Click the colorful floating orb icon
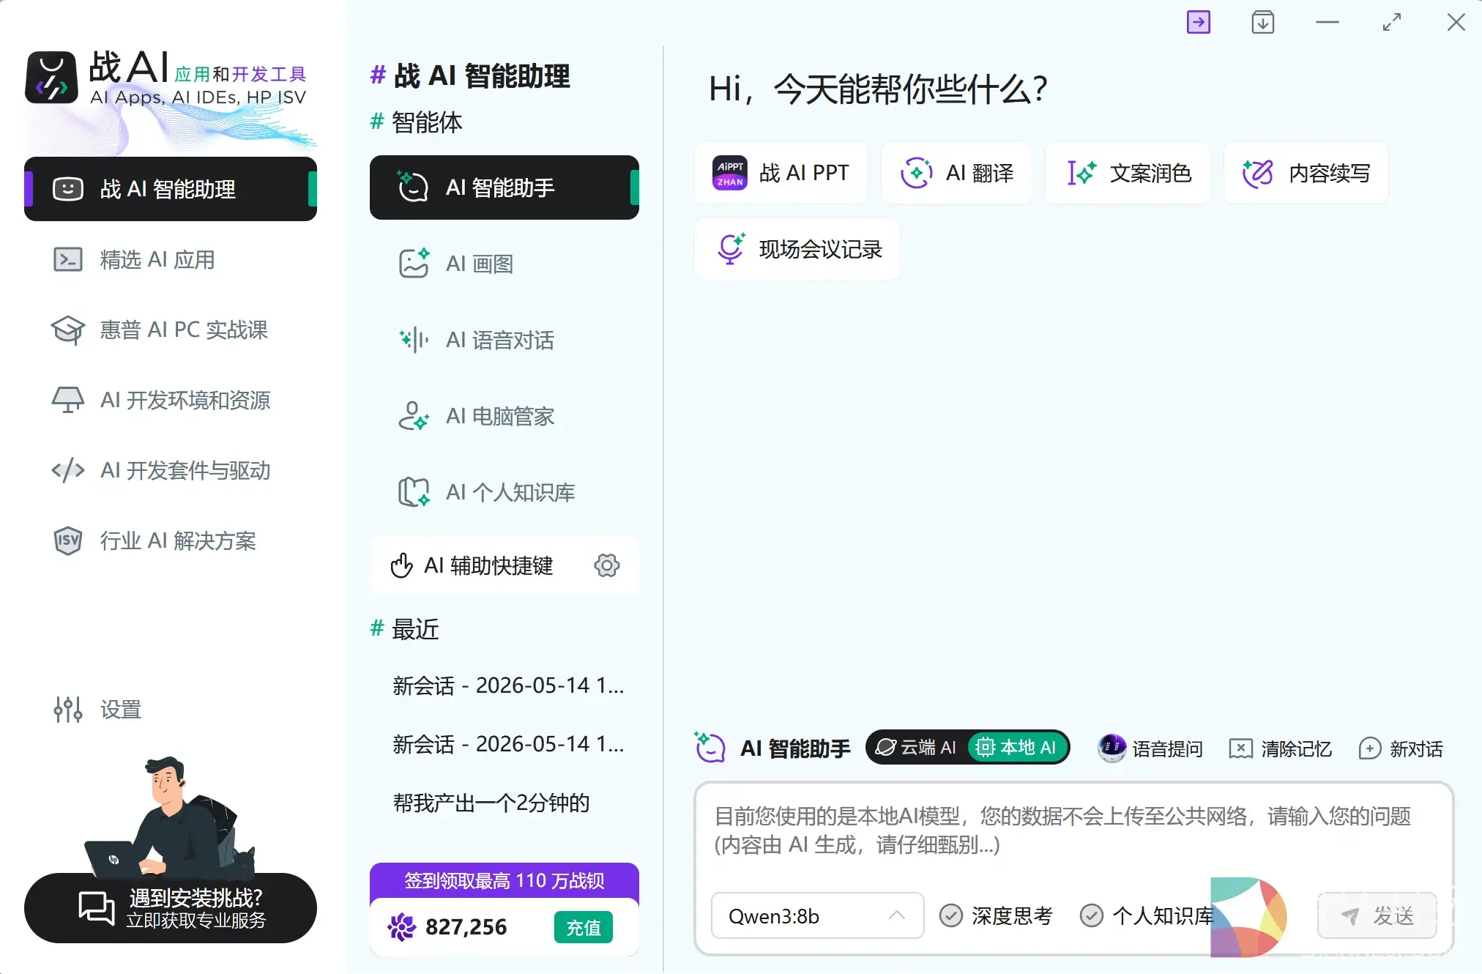1482x974 pixels. pos(1248,917)
